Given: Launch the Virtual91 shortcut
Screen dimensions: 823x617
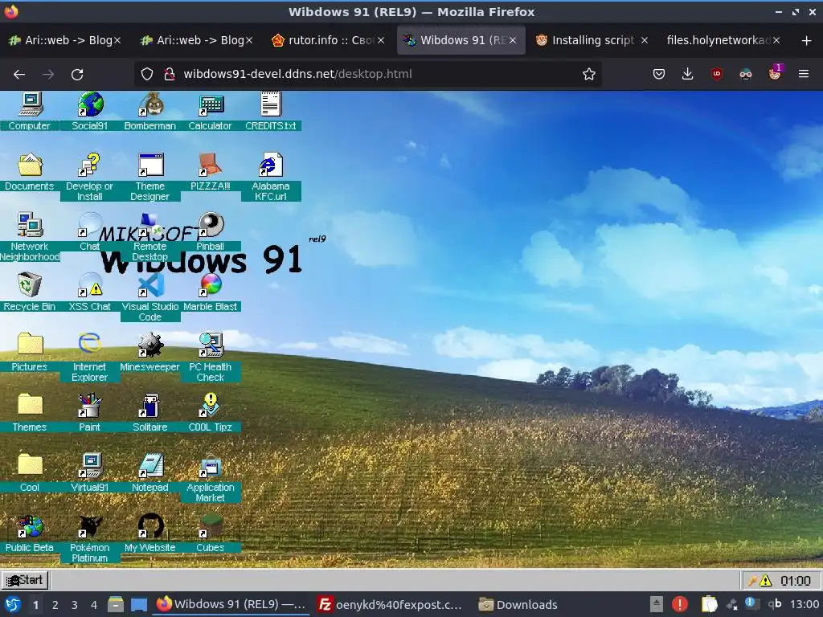Looking at the screenshot, I should (90, 465).
